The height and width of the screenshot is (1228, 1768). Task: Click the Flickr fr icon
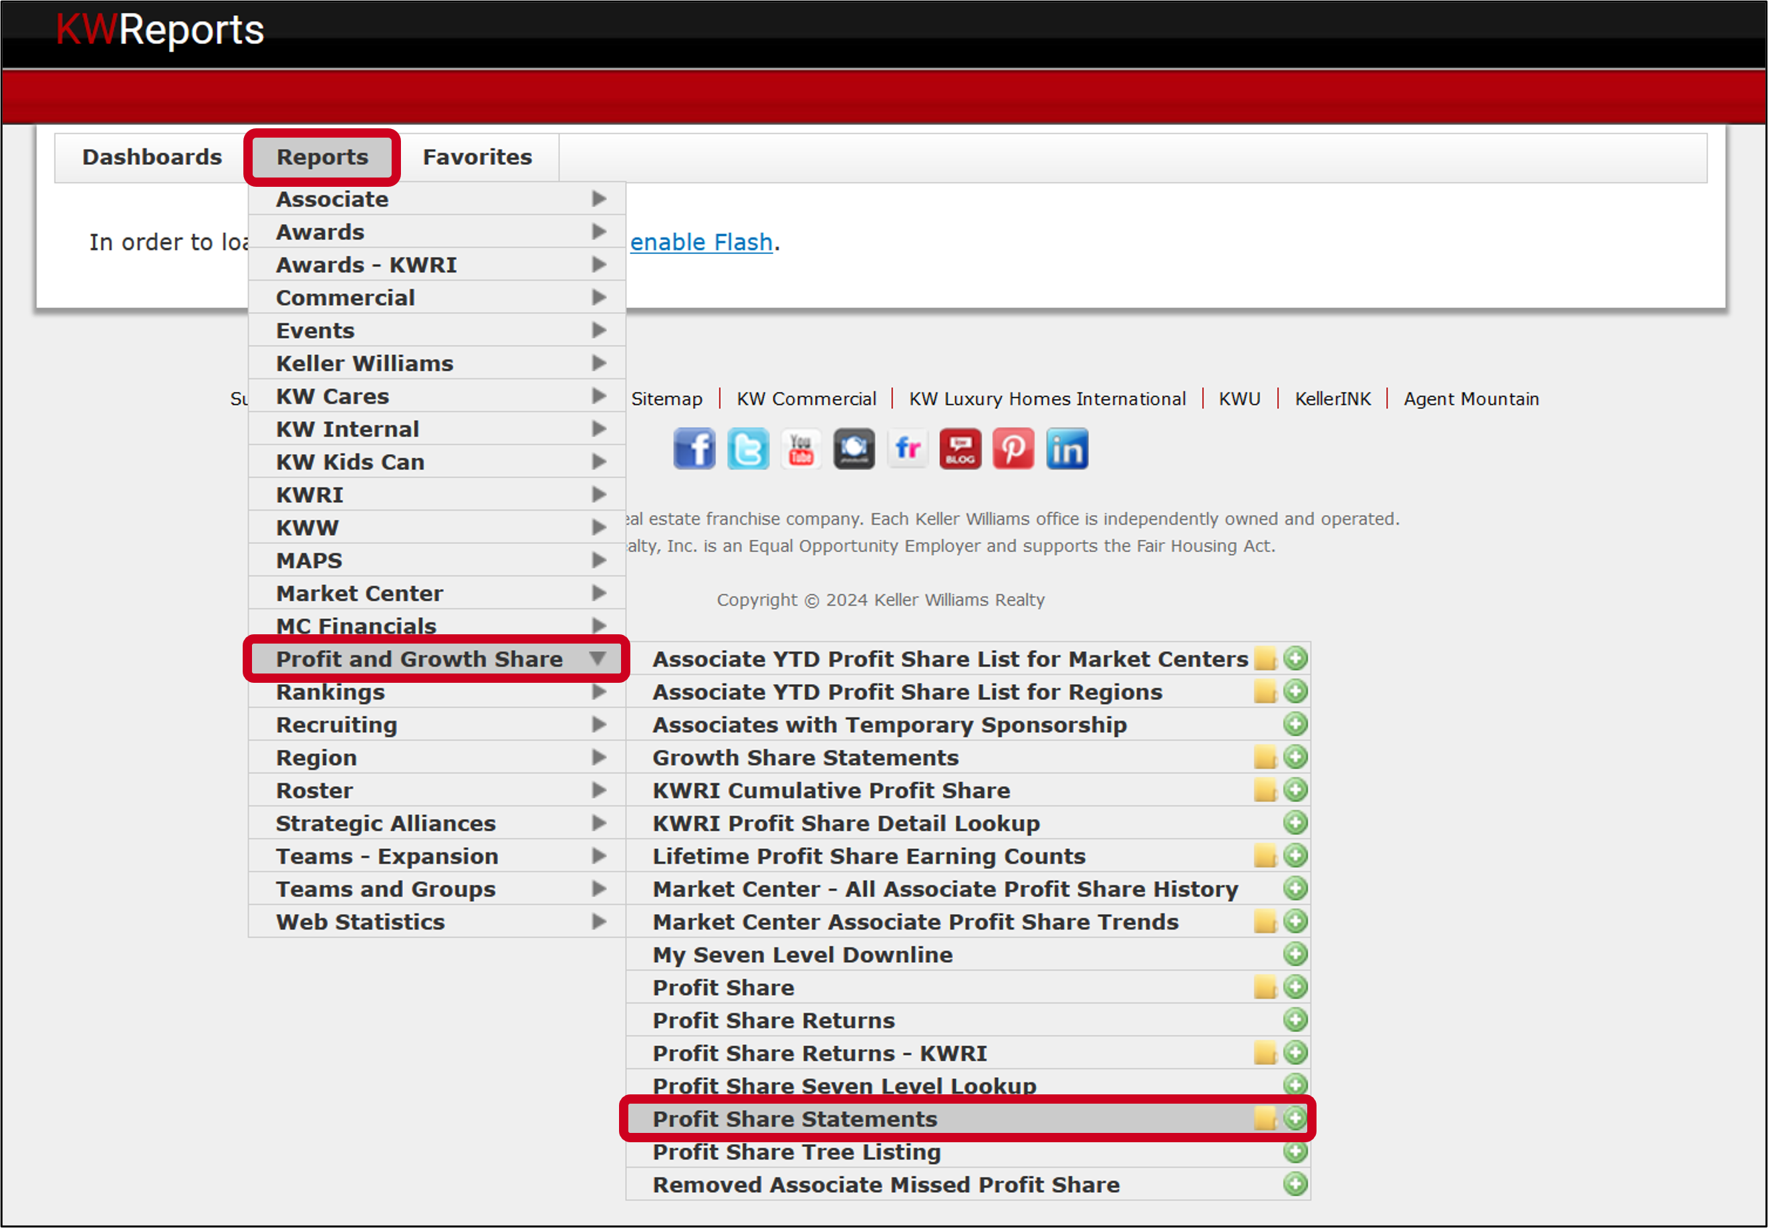point(908,449)
